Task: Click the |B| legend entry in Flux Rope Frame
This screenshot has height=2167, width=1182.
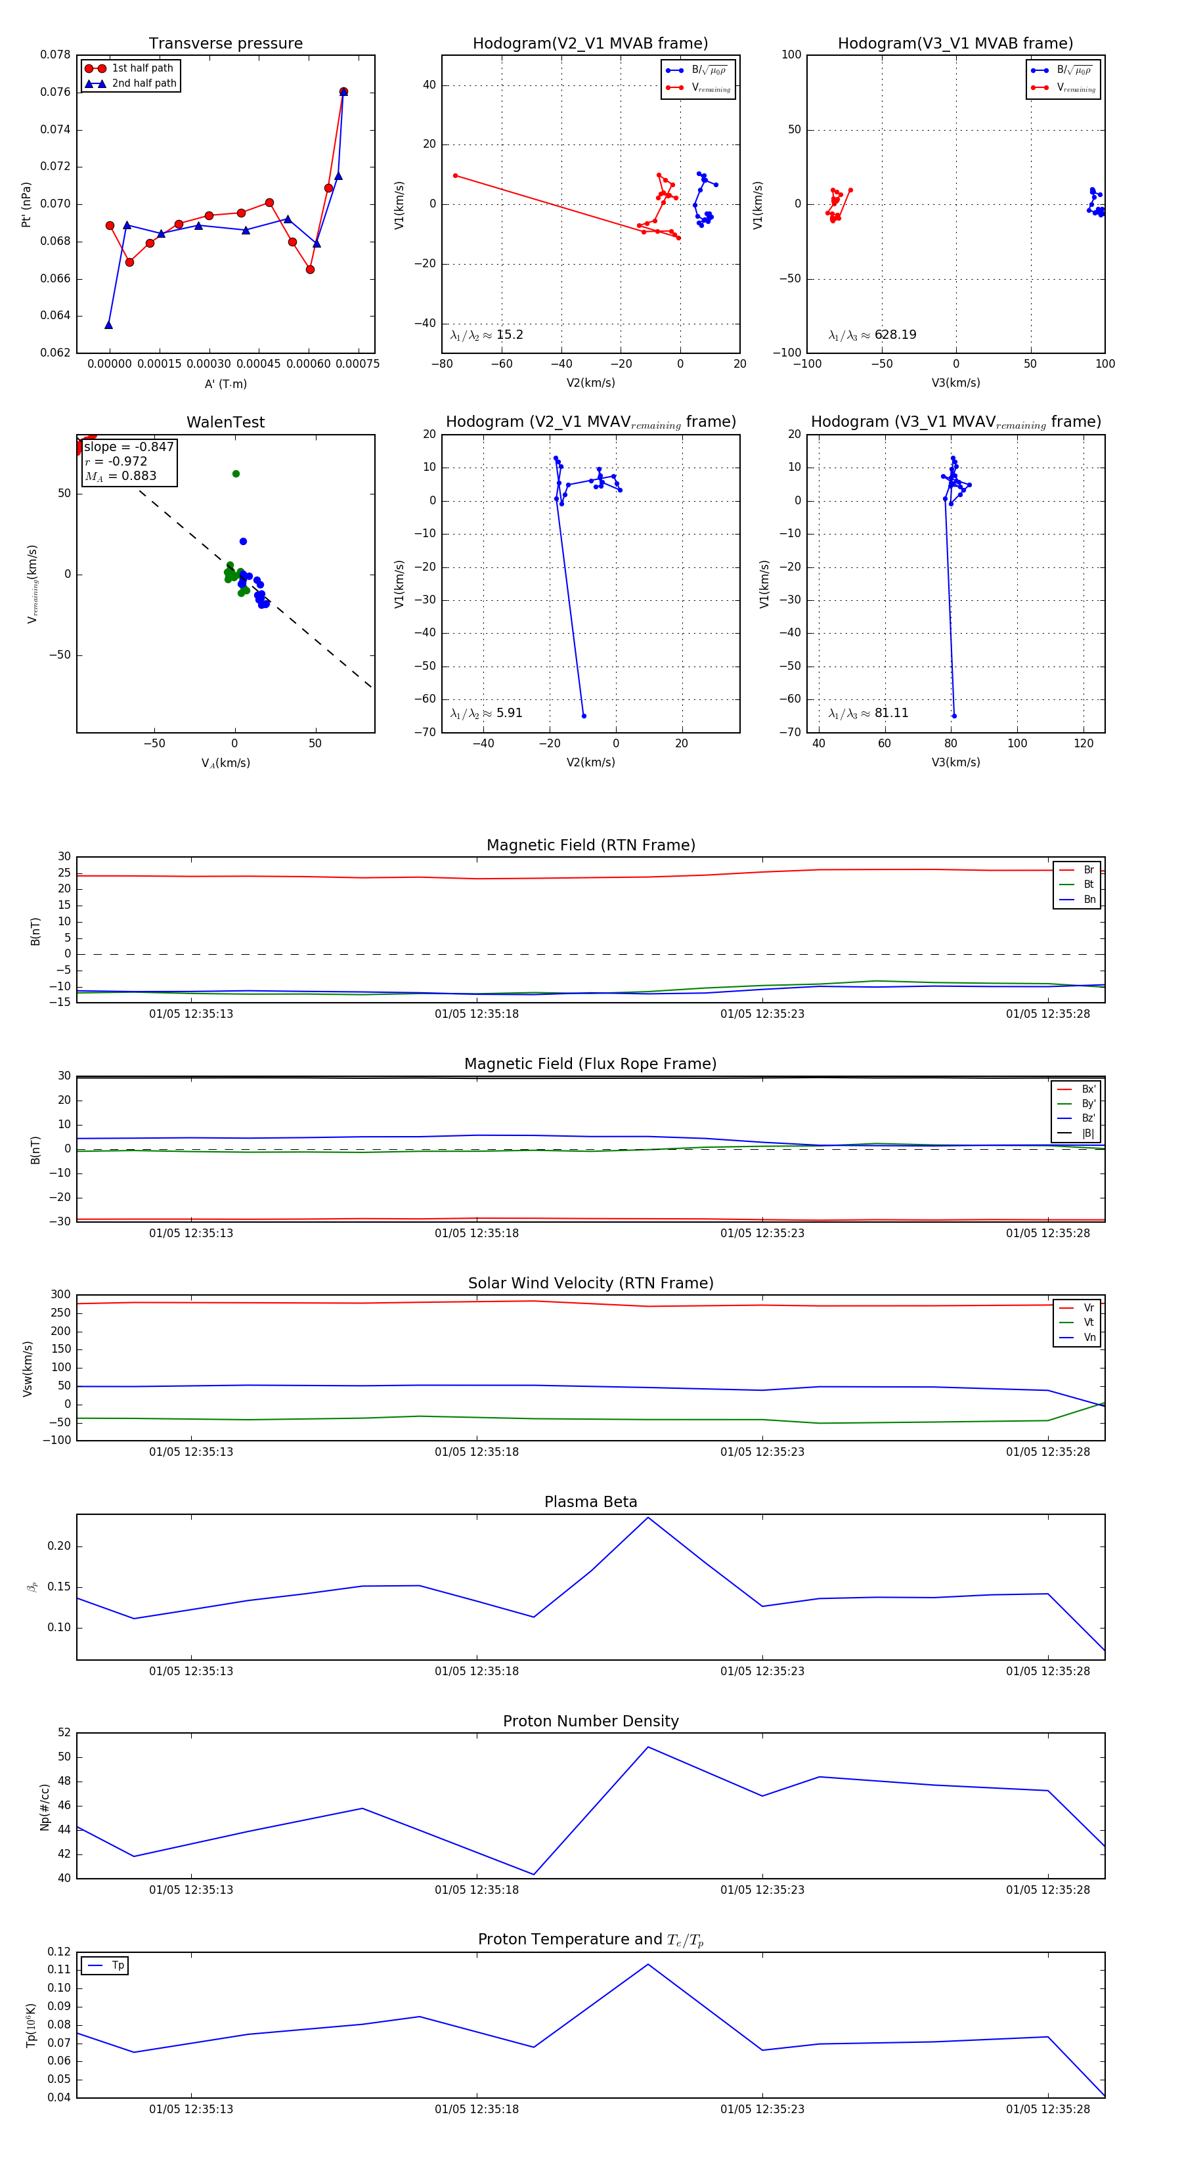Action: coord(1077,1133)
